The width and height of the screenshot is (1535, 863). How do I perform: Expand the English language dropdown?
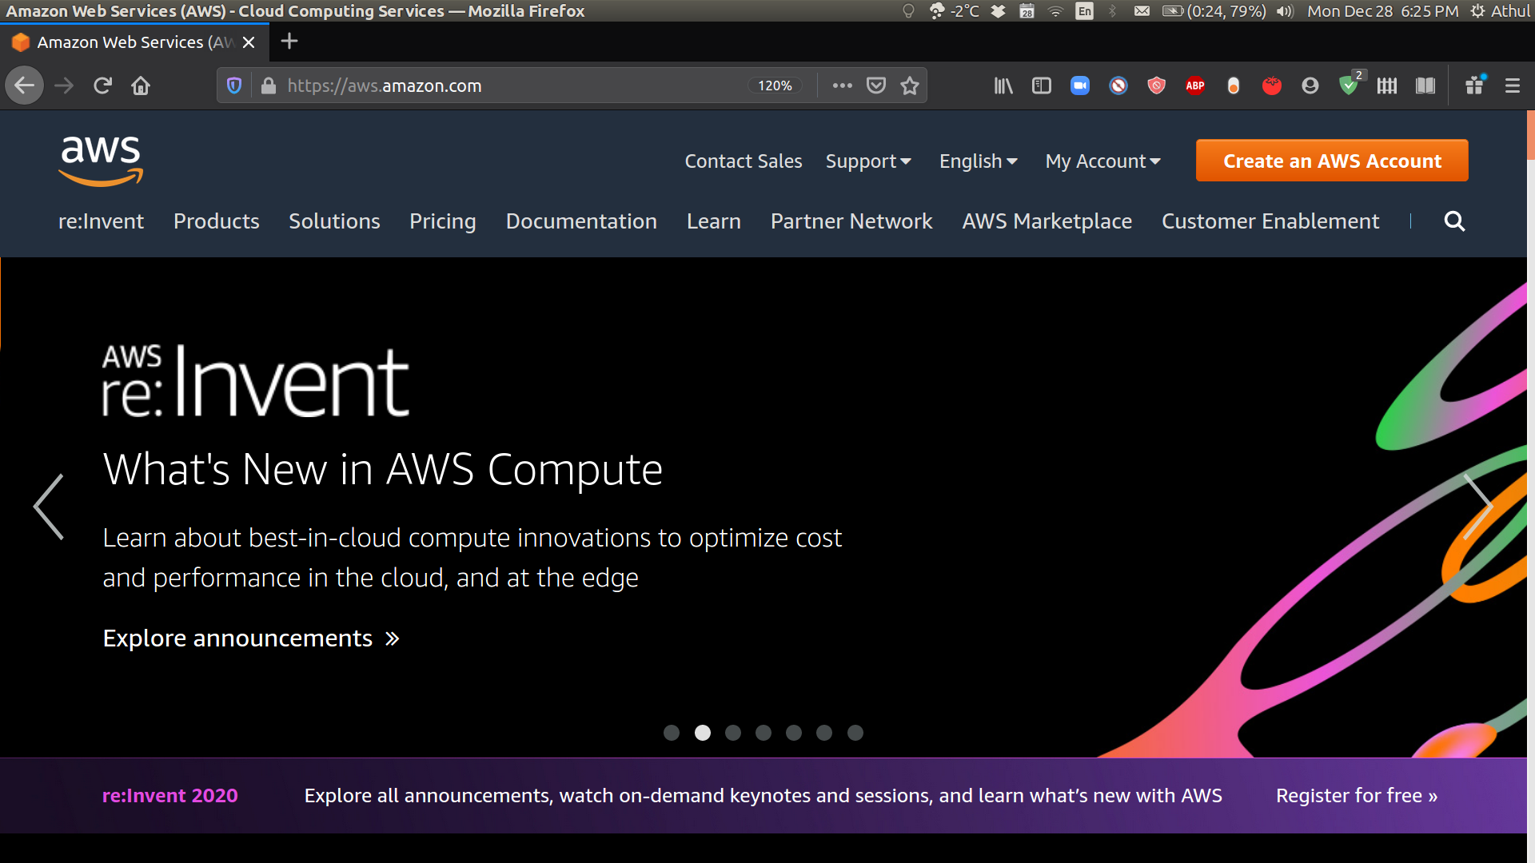click(979, 161)
